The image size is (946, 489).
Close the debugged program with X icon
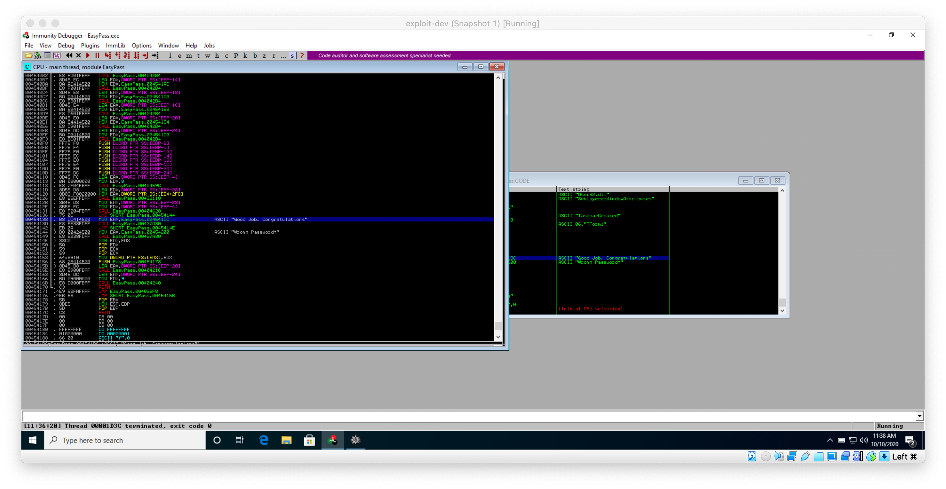point(78,55)
